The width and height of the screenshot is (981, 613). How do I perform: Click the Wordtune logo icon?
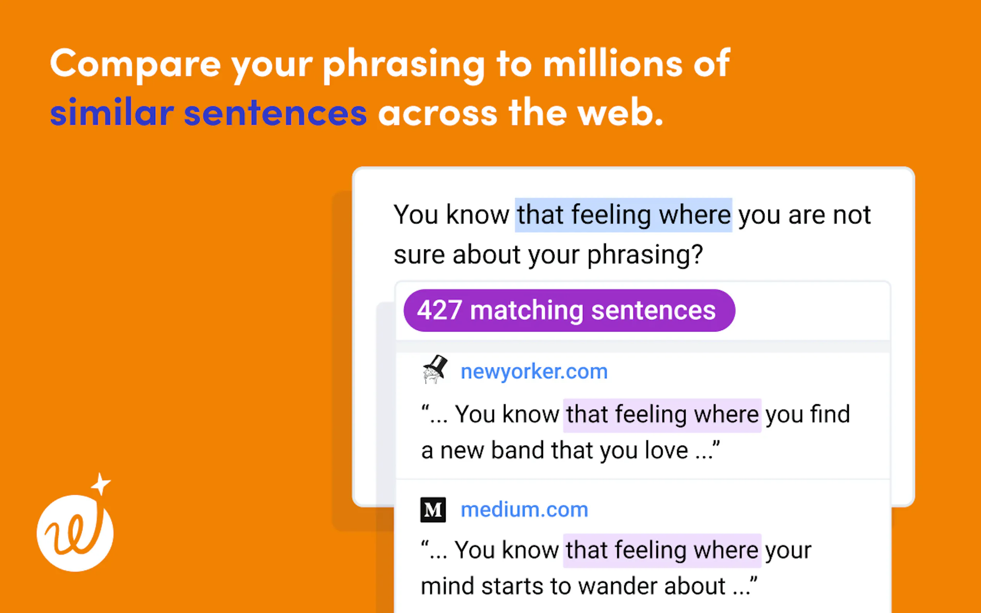(75, 533)
